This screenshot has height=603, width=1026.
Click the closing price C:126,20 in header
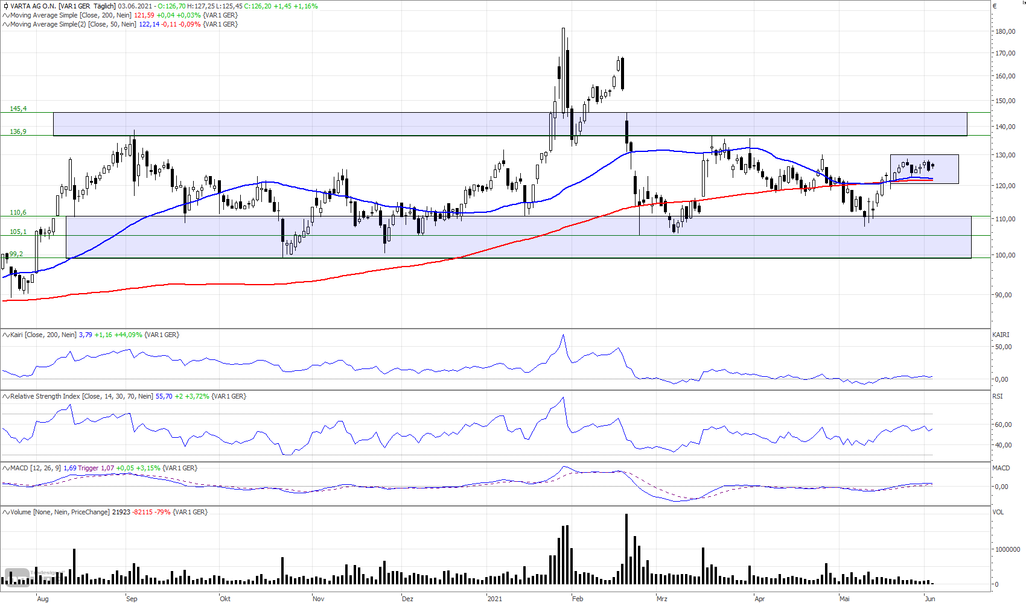click(257, 6)
